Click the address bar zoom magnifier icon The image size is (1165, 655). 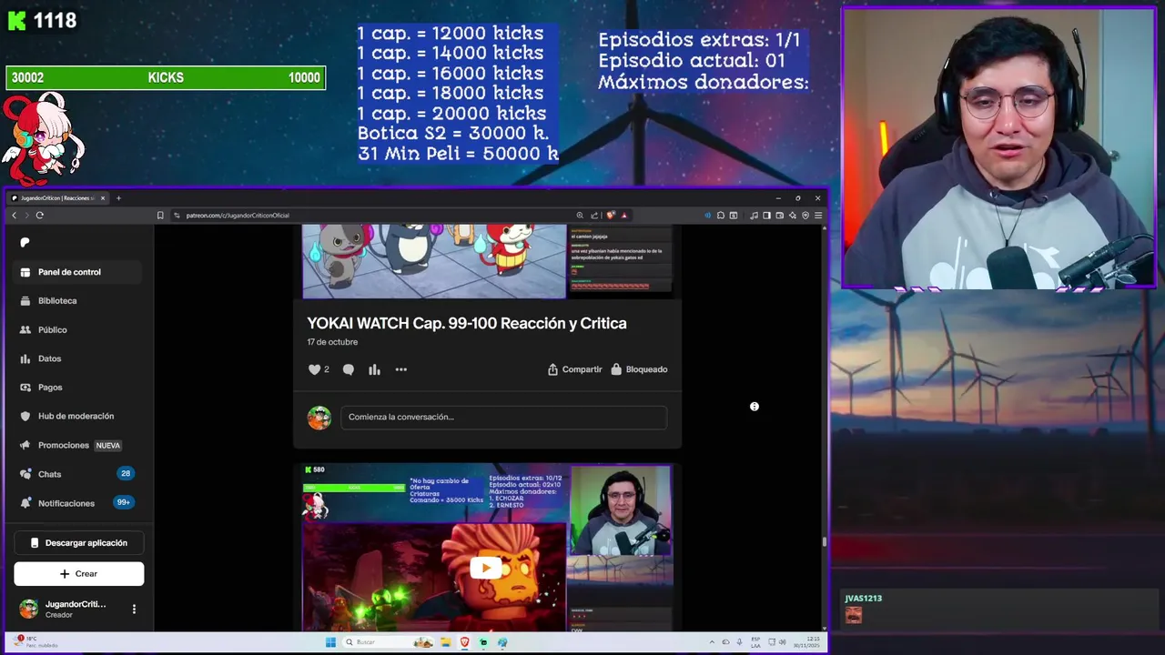coord(580,216)
